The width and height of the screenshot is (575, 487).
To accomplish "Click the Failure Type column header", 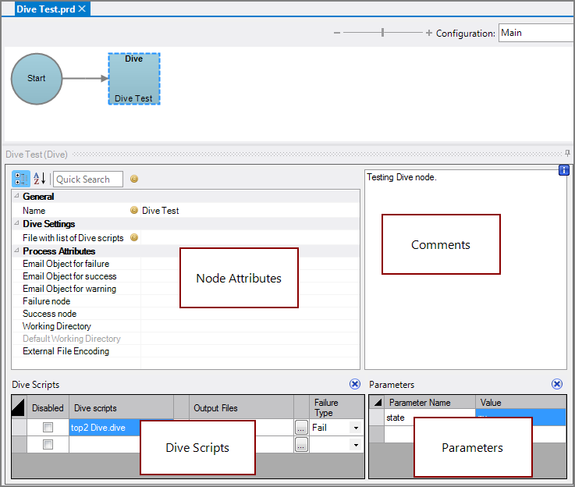I will click(336, 407).
